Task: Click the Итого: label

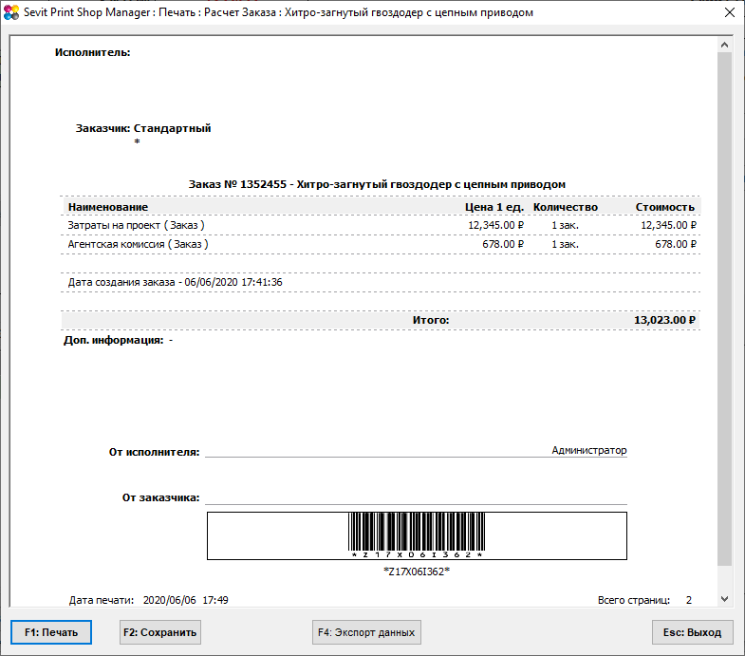Action: [431, 320]
